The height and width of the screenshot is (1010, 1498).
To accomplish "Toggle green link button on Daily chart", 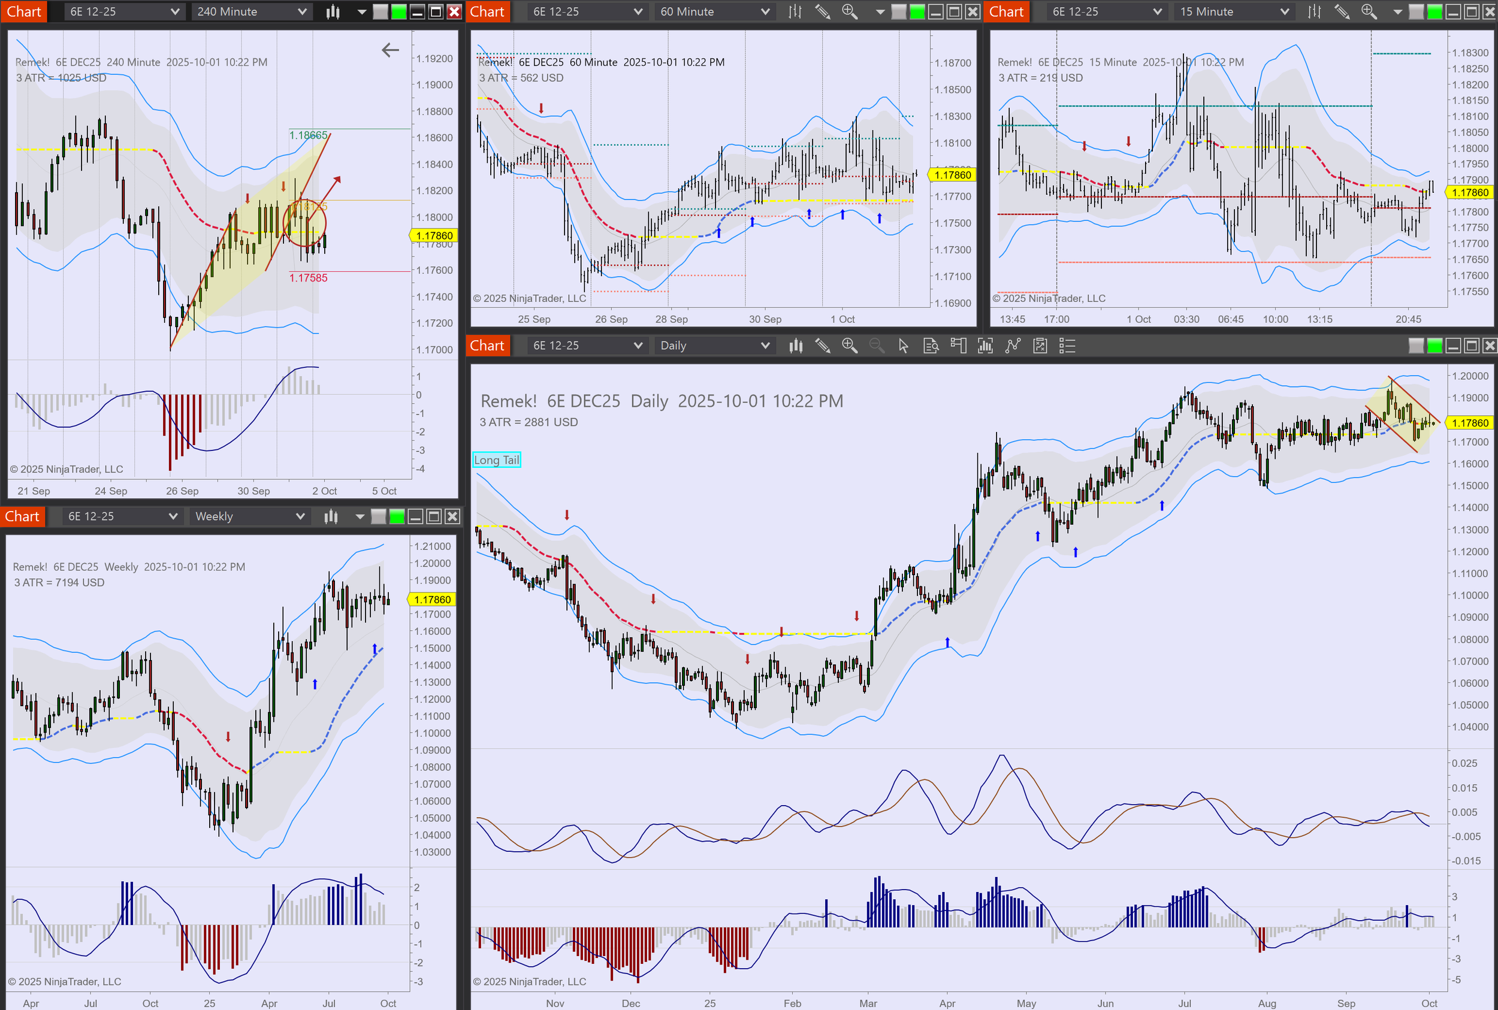I will click(x=1434, y=346).
